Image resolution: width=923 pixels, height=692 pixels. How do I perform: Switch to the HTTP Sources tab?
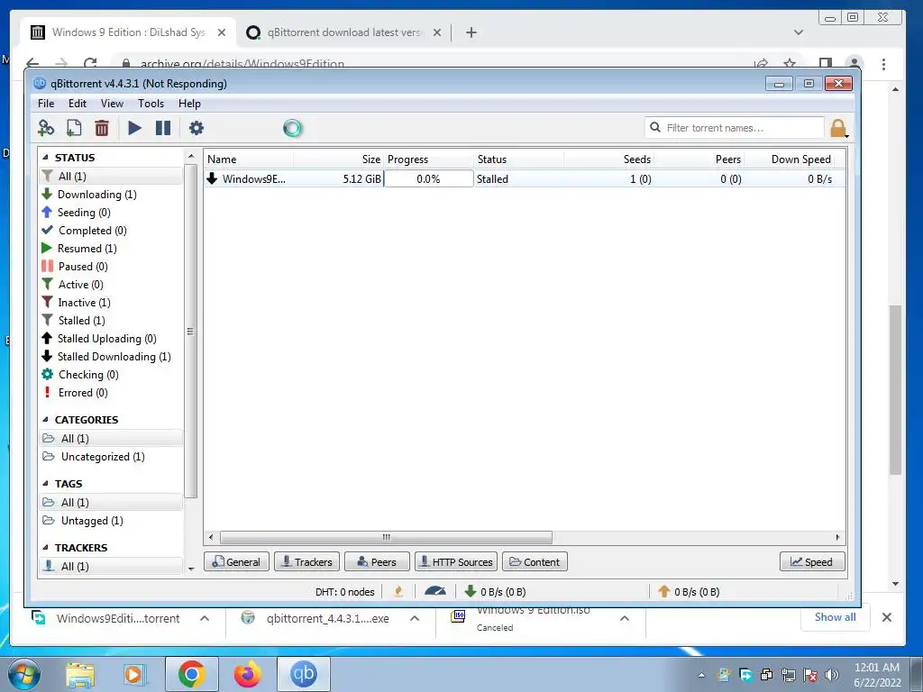click(456, 562)
